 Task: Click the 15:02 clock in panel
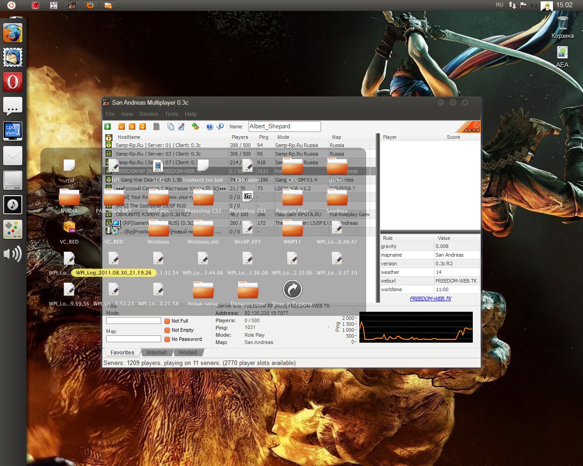pyautogui.click(x=564, y=5)
